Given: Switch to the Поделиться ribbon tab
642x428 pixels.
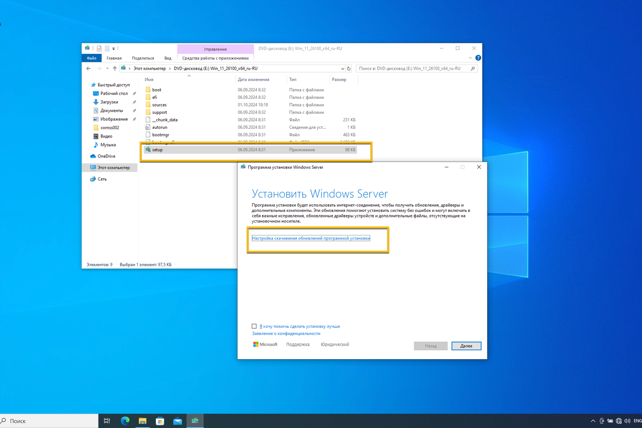Looking at the screenshot, I should (x=143, y=58).
